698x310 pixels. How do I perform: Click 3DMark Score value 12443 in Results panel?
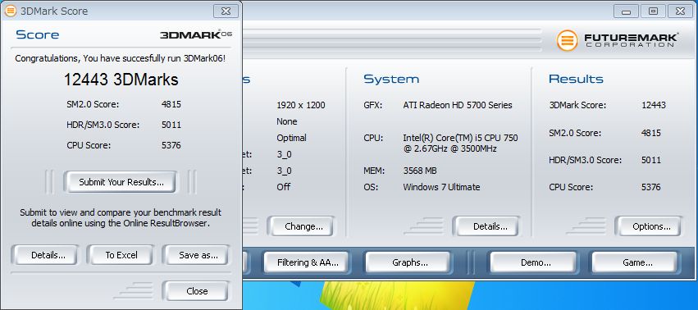(654, 105)
